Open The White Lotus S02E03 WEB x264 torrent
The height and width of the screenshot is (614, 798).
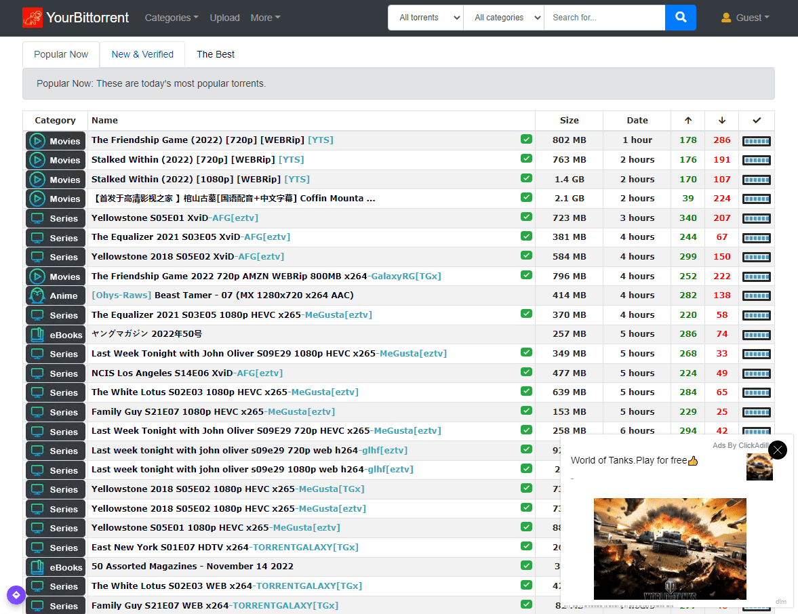pos(226,586)
